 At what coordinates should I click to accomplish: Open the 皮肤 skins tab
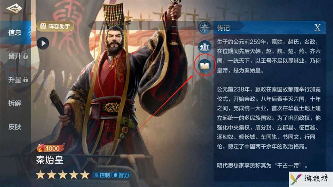point(15,127)
